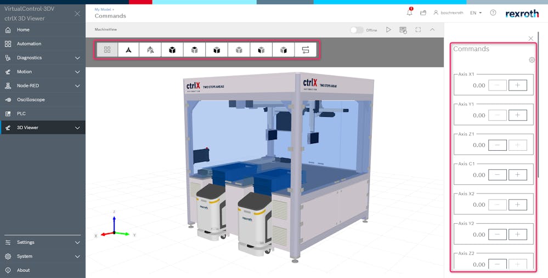This screenshot has height=278, width=548.
Task: Open the help question mark icon
Action: pyautogui.click(x=493, y=13)
